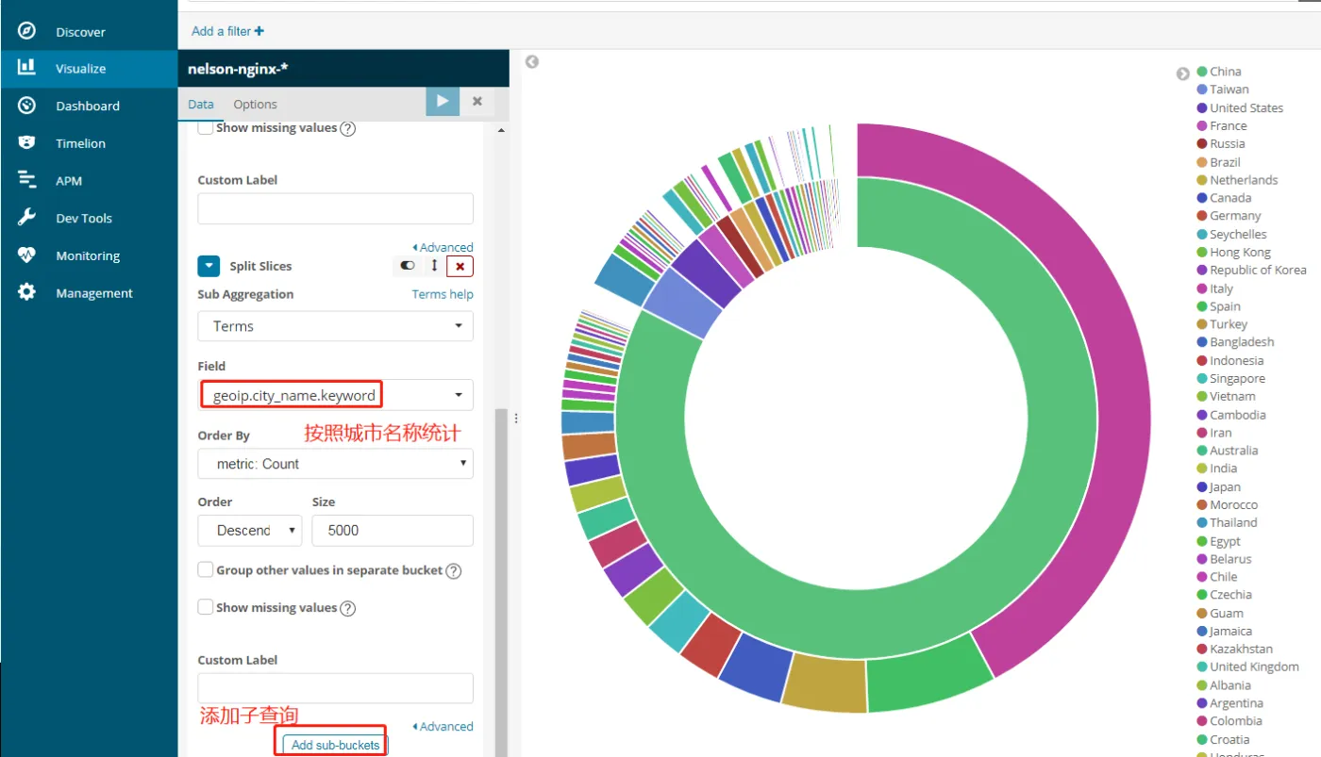Screen dimensions: 1321x757
Task: Open the Dashboard gauge icon
Action: coord(26,106)
